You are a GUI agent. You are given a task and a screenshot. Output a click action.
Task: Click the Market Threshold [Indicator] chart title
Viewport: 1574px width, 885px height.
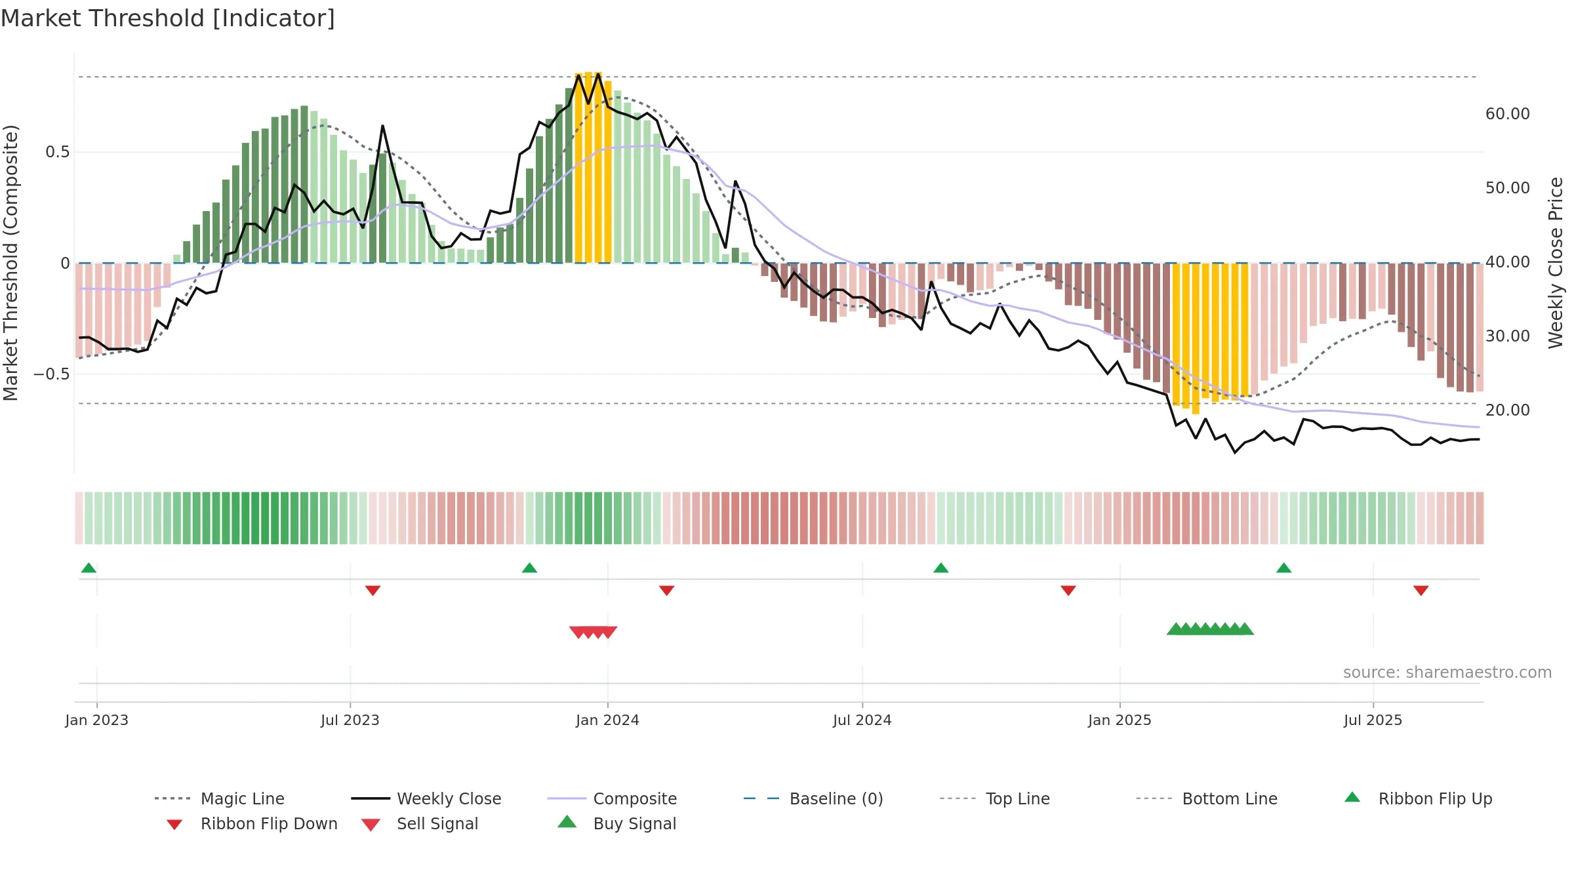[168, 18]
